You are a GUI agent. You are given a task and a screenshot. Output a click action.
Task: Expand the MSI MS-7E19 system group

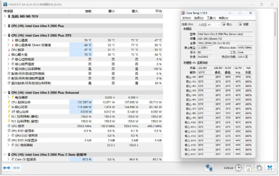point(5,16)
